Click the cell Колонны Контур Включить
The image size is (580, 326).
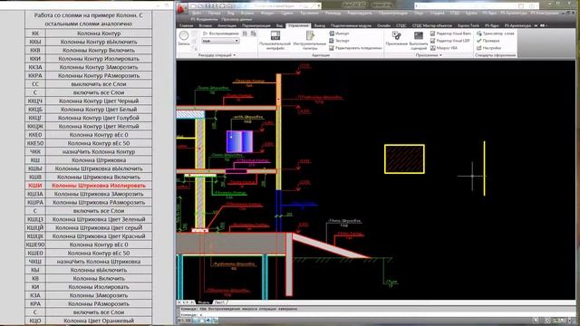99,51
